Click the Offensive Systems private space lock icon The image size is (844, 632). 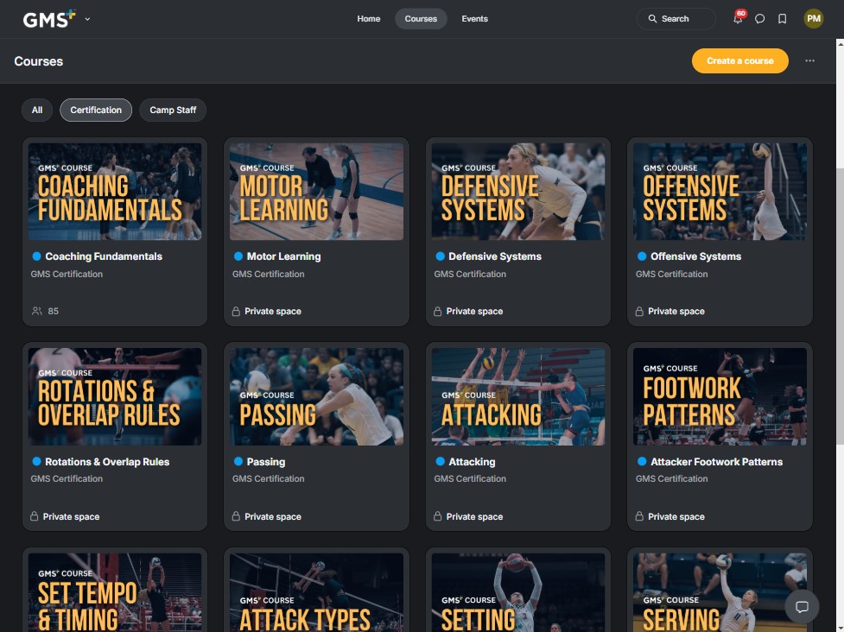(639, 312)
